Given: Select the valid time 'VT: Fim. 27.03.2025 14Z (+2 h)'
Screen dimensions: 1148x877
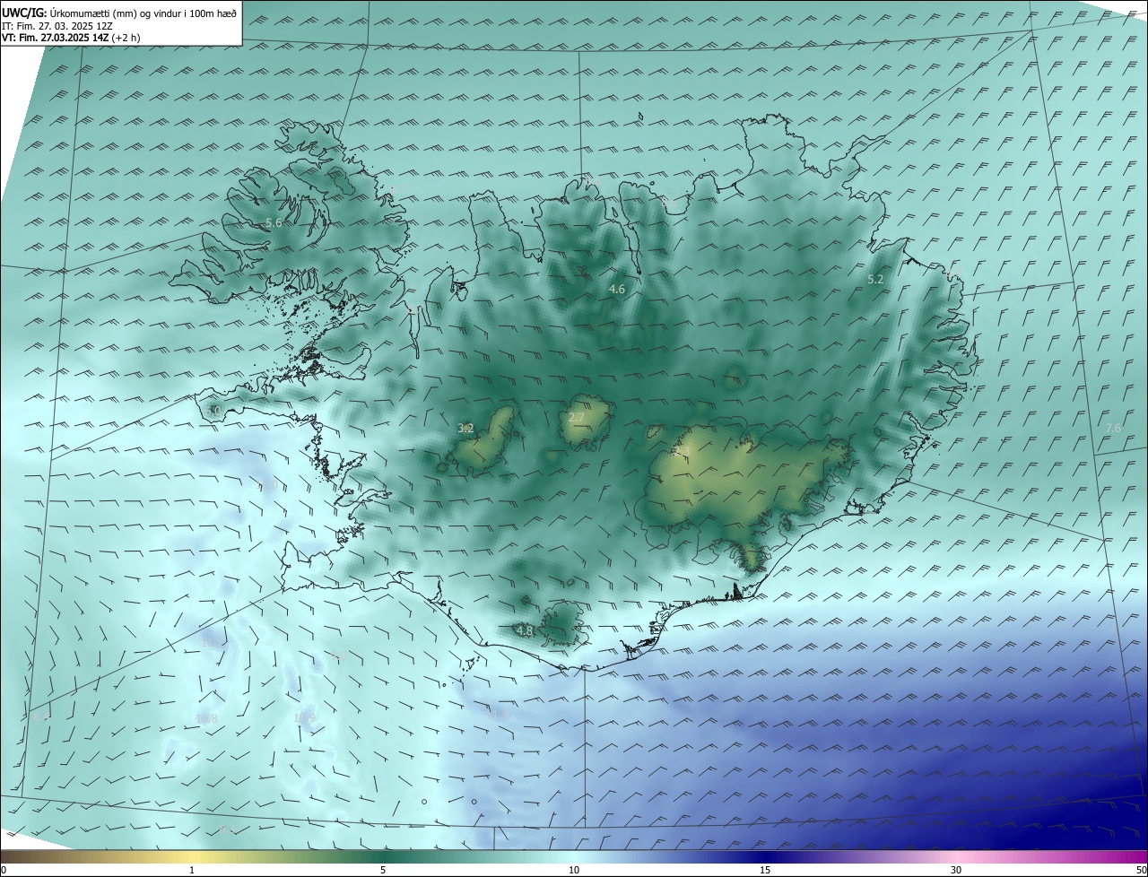Looking at the screenshot, I should coord(72,38).
